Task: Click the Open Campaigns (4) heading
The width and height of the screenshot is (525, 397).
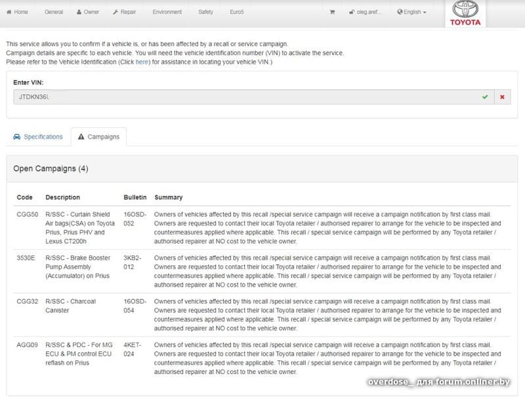Action: pyautogui.click(x=51, y=169)
